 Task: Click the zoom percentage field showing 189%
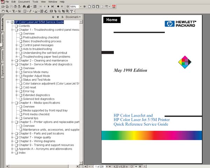coord(74,7)
